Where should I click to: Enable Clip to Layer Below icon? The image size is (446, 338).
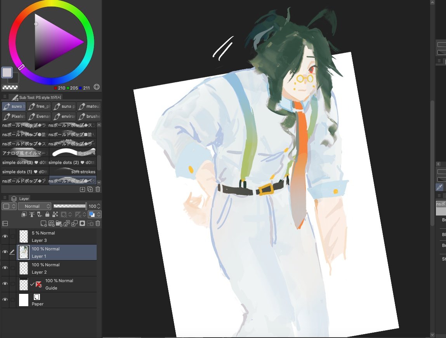point(24,214)
